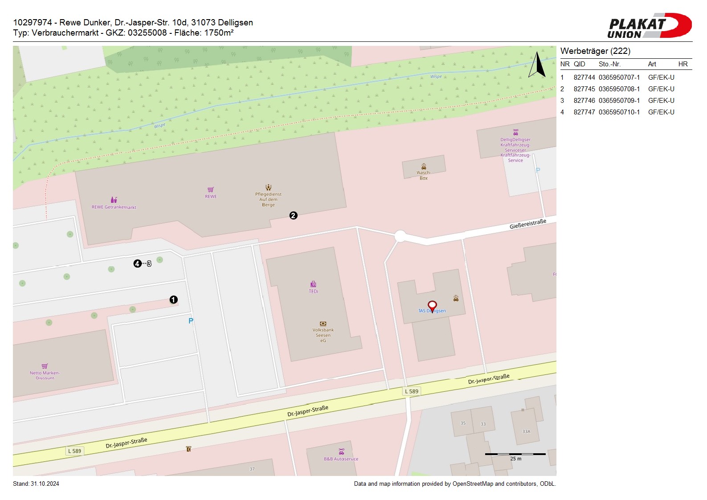Click the Pflegedienst Auf dem Berge icon
Screen dimensions: 707x500
pos(268,187)
